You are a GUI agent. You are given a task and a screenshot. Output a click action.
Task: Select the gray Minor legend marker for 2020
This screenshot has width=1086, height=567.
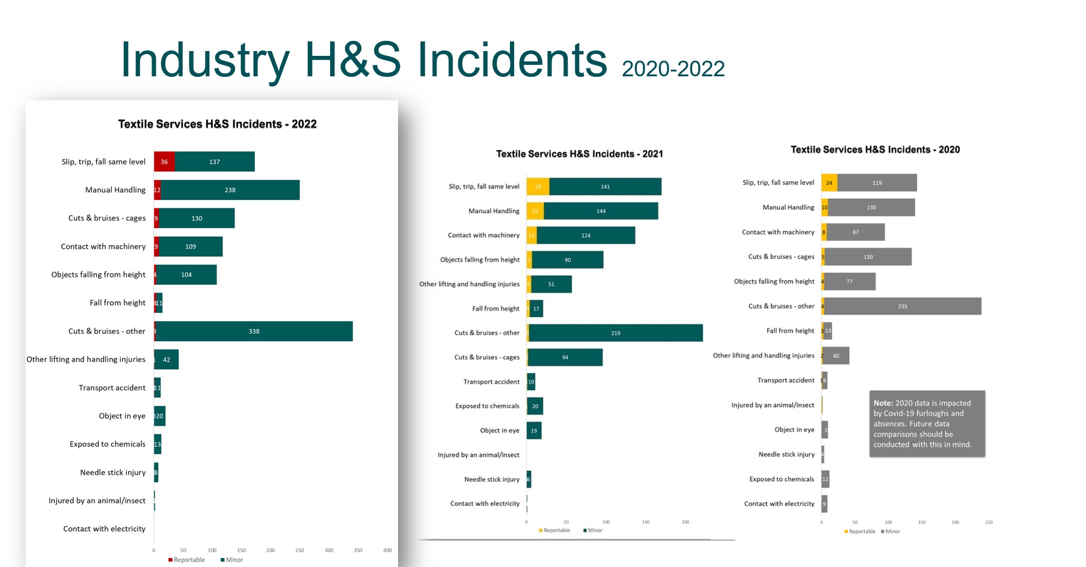coord(882,531)
